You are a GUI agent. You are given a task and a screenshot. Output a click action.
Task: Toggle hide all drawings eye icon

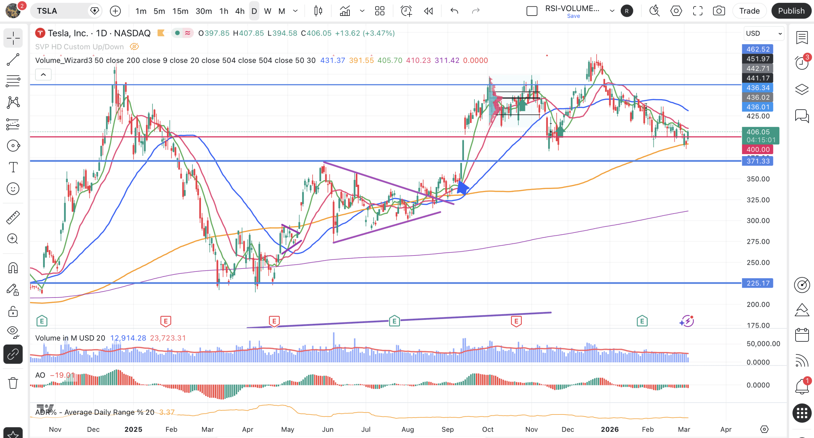pyautogui.click(x=13, y=332)
